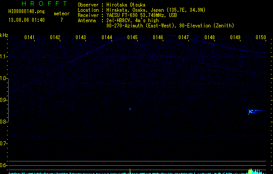Click the 0142 time marker

tap(55, 37)
